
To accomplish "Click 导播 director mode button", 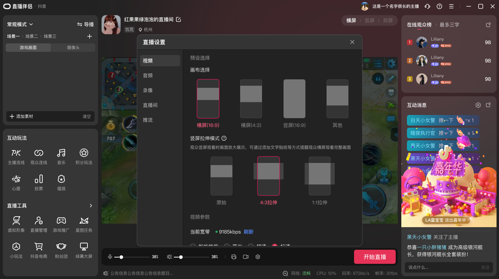I will (86, 24).
